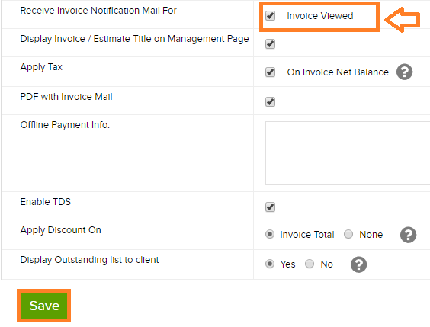
Task: Toggle PDF with Invoice Mail checkbox
Action: tap(270, 102)
